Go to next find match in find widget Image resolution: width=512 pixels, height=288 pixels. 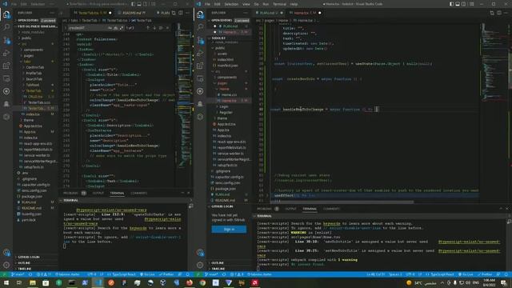154,28
